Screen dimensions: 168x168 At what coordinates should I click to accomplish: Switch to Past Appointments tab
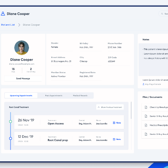54,95
